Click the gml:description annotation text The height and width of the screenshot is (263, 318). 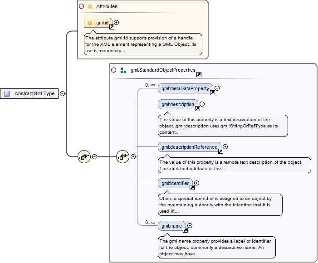(x=222, y=126)
